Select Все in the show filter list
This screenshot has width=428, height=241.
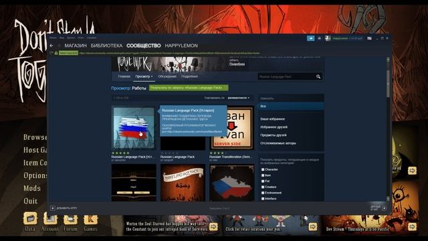pos(292,106)
